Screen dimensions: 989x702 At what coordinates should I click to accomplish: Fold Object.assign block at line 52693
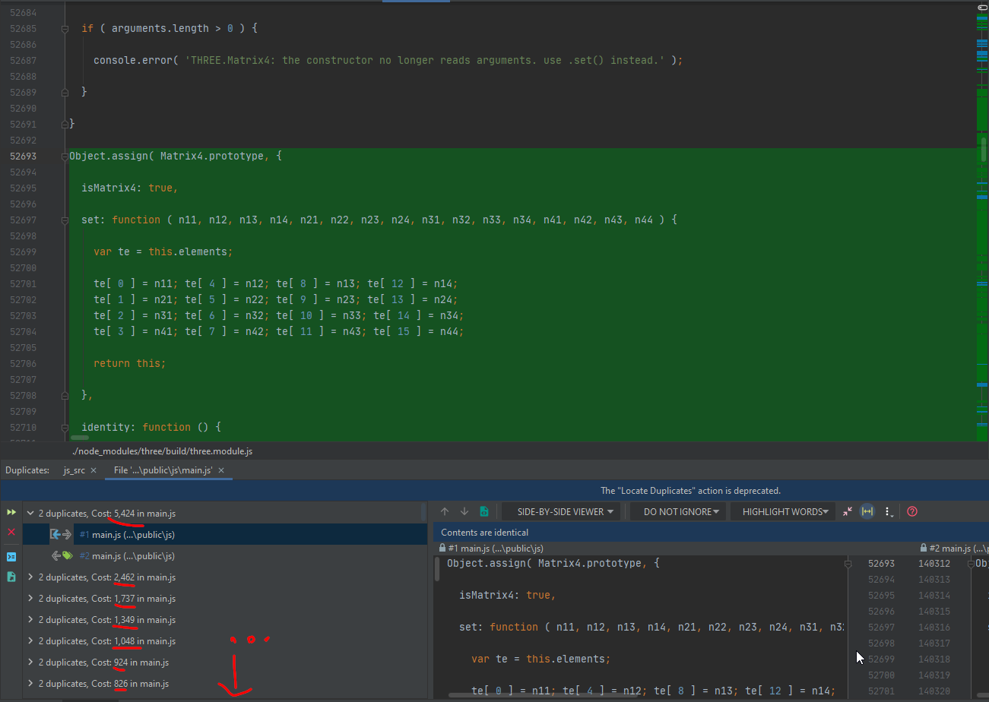pyautogui.click(x=65, y=157)
